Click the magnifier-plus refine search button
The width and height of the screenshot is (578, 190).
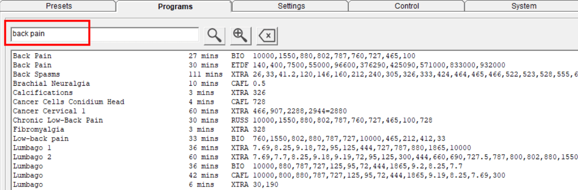click(241, 35)
